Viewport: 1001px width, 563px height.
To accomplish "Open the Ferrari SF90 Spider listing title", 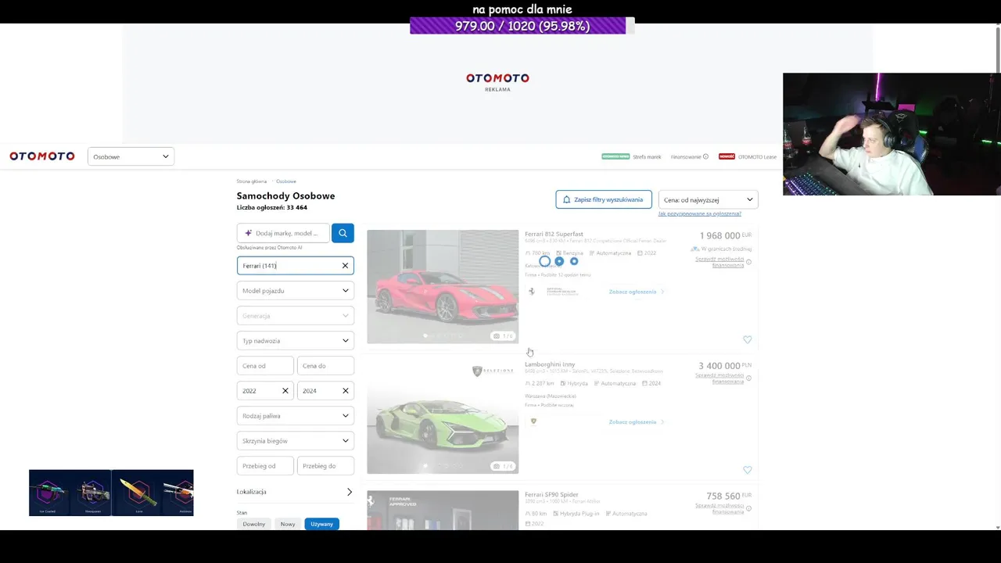I will point(551,495).
